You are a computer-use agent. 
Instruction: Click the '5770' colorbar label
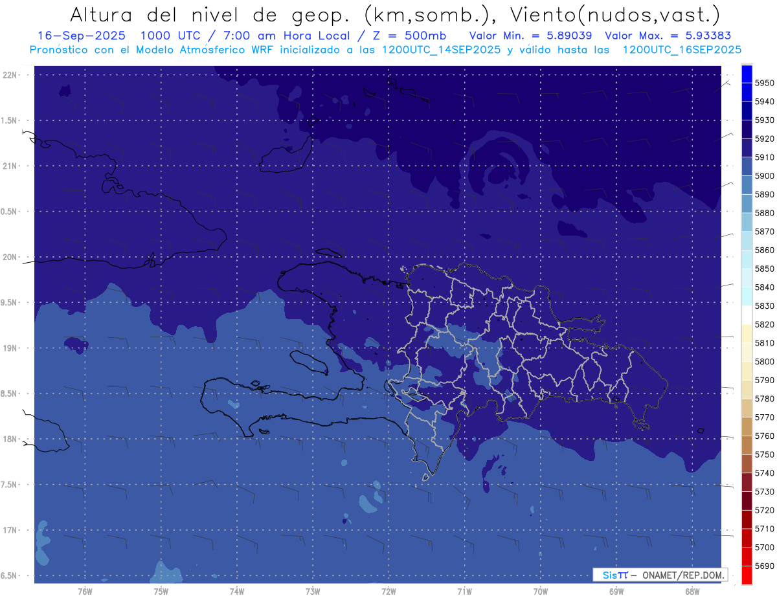(x=764, y=417)
